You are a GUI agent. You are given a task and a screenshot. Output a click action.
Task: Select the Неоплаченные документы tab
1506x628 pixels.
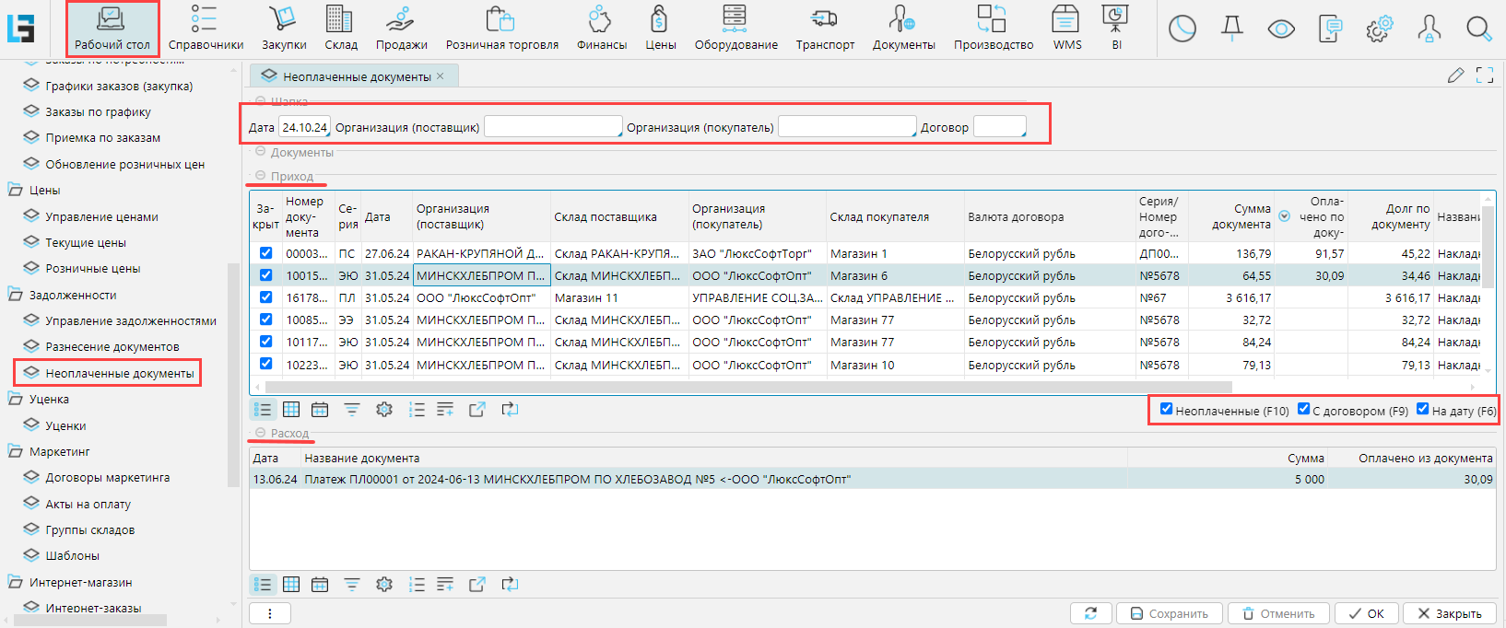tap(355, 76)
